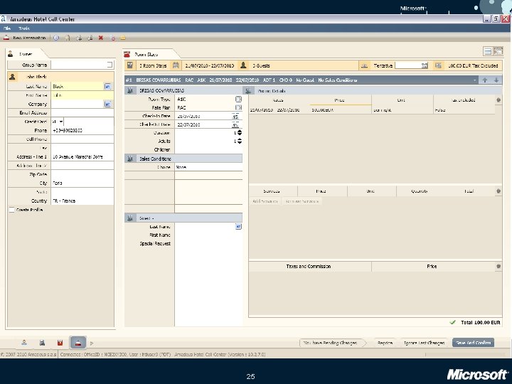Click the Remove Services button
Viewport: 512px width, 384px height.
coord(302,201)
